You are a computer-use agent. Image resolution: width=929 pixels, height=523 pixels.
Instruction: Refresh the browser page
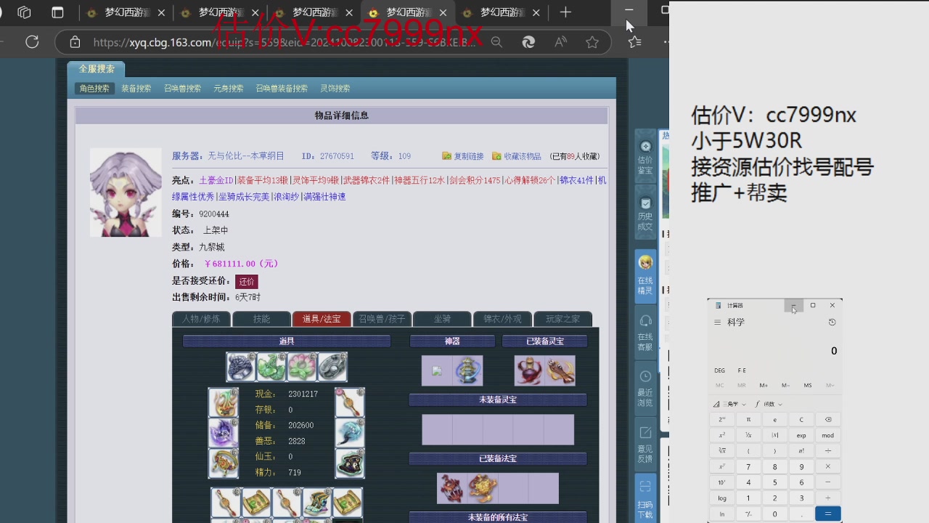[32, 42]
